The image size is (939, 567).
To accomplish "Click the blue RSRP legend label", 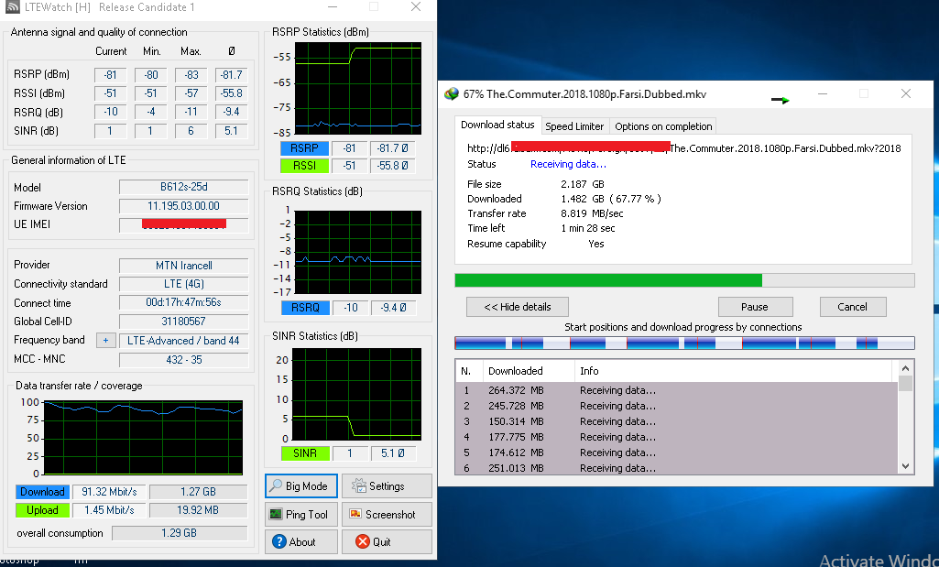I will click(x=305, y=148).
